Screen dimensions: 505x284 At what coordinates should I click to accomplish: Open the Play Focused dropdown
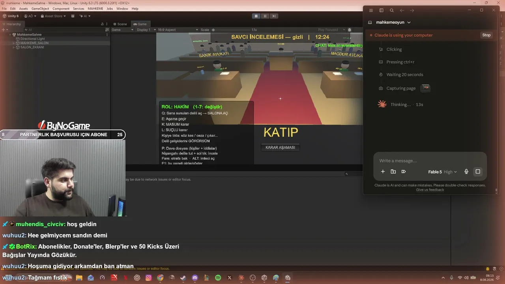click(x=331, y=30)
